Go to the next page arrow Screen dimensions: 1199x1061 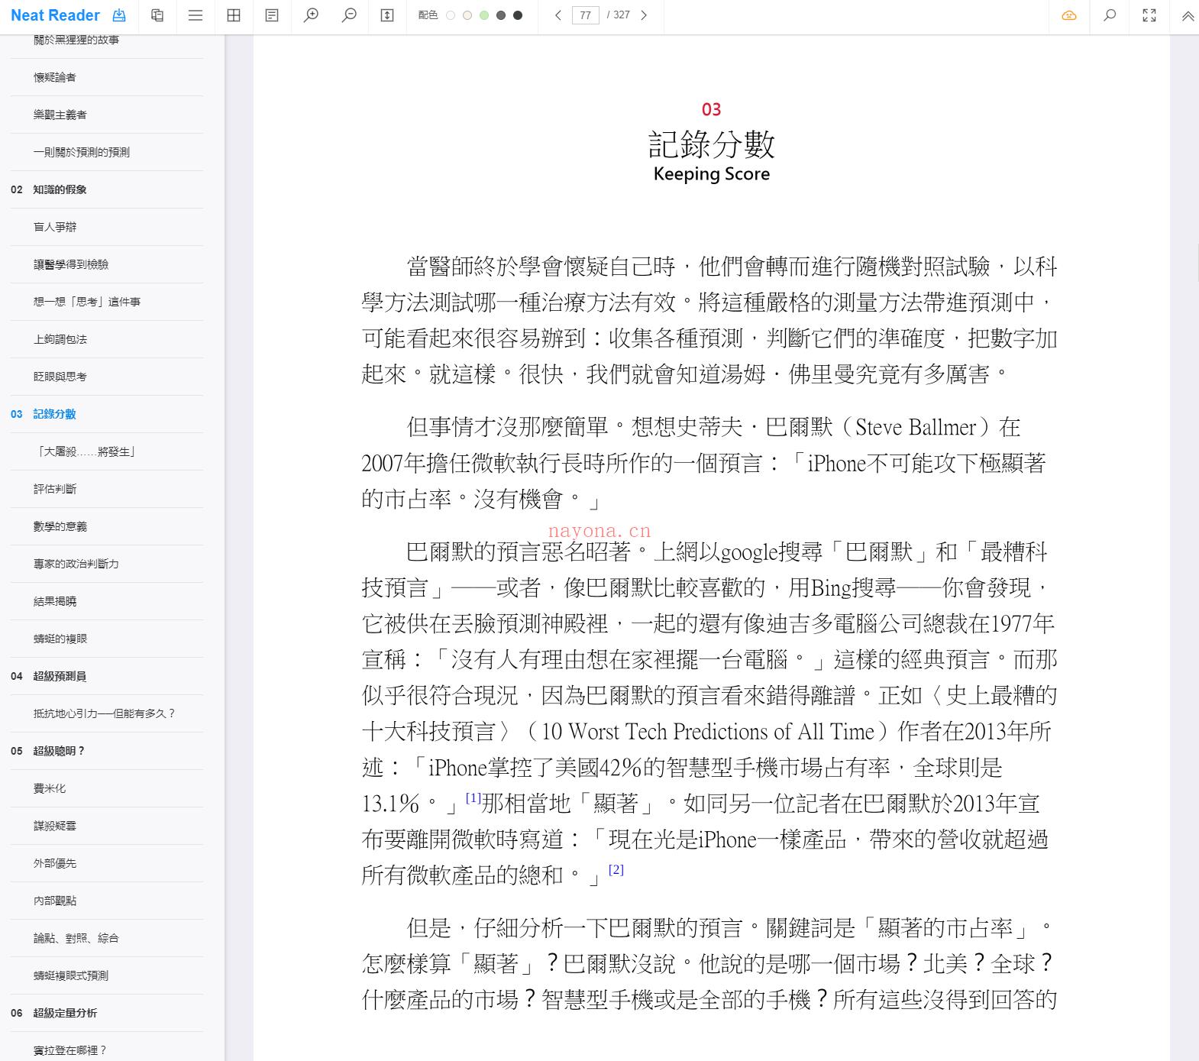pyautogui.click(x=644, y=15)
